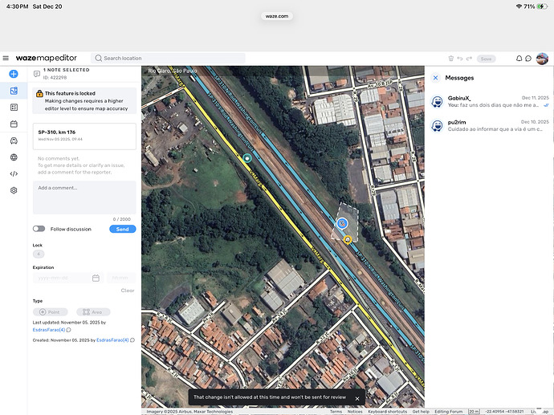Select the Area type option
Viewport: 554px width, 415px height.
pyautogui.click(x=93, y=311)
